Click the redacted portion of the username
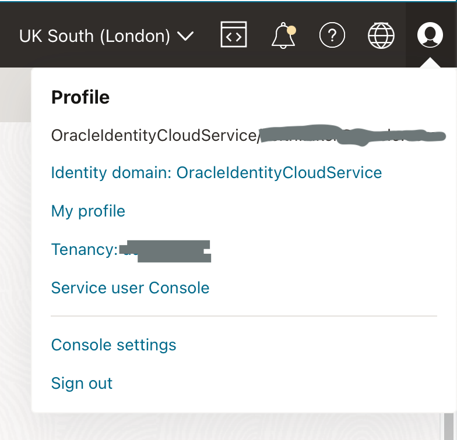The width and height of the screenshot is (457, 440). tap(350, 136)
